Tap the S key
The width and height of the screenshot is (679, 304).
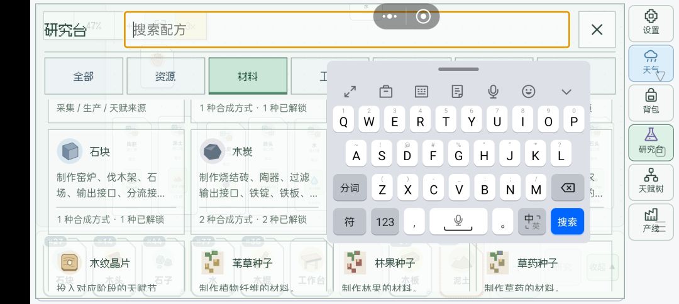point(382,153)
